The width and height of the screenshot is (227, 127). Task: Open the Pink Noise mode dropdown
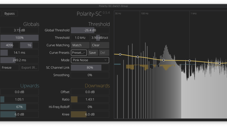point(90,60)
